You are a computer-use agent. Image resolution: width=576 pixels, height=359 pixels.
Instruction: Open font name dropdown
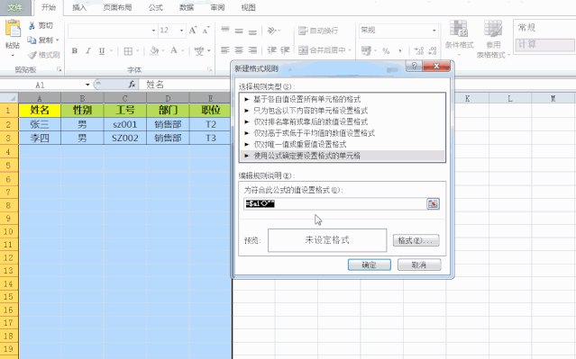pyautogui.click(x=153, y=31)
